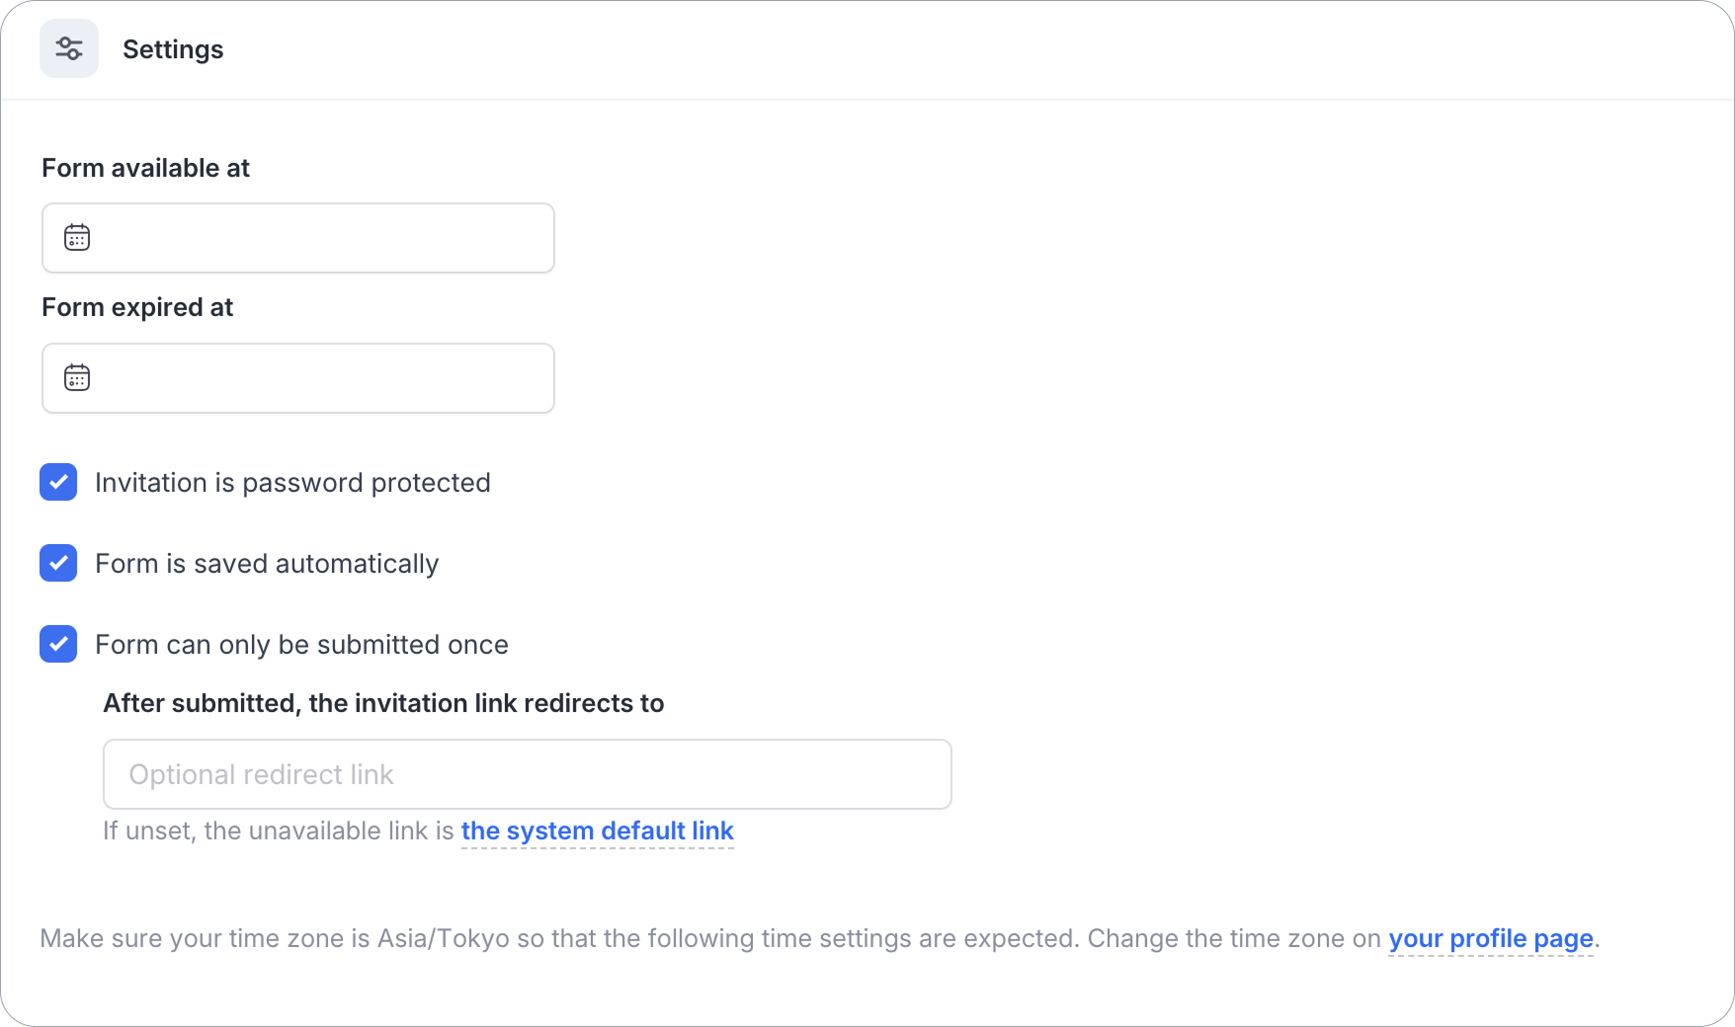Open the system default link
The height and width of the screenshot is (1027, 1735).
tap(598, 831)
